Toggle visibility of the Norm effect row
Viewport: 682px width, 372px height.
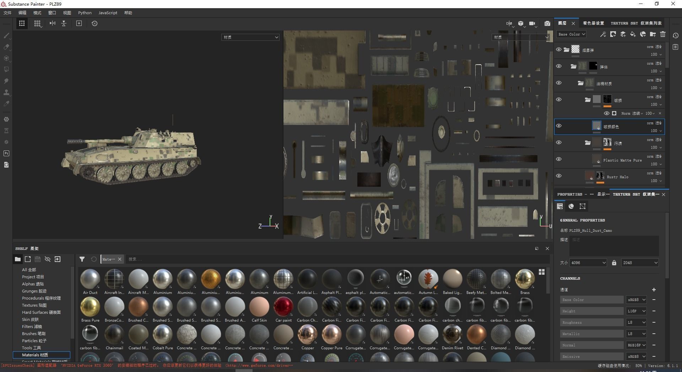click(606, 113)
